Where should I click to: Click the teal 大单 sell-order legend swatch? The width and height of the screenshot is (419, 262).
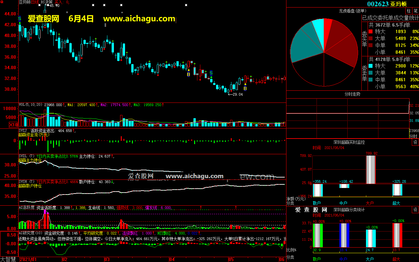tap(371, 73)
